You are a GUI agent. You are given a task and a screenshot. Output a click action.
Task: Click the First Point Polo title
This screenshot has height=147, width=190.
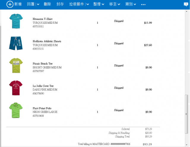pyautogui.click(x=42, y=108)
